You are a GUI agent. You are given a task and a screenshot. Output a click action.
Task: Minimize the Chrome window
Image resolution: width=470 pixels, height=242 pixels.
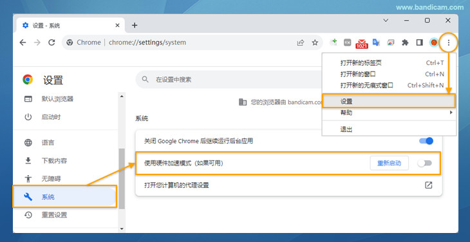(x=406, y=21)
